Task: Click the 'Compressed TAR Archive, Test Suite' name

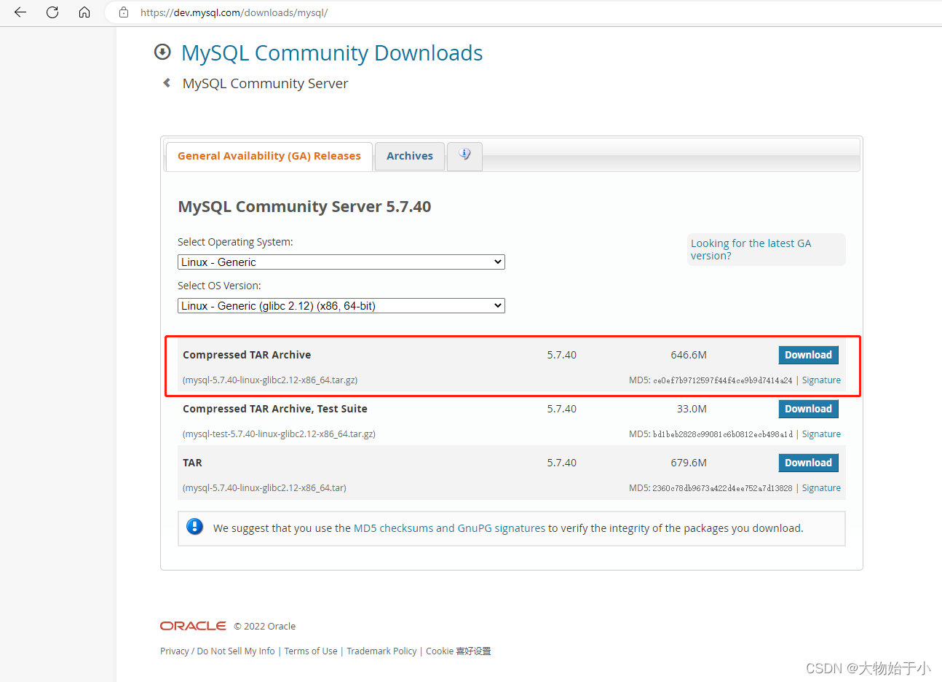Action: click(x=275, y=409)
